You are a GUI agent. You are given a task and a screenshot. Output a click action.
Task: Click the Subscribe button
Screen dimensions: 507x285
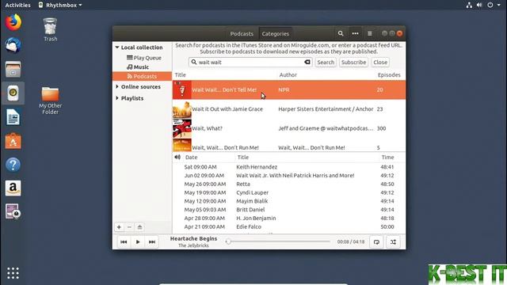coord(354,62)
